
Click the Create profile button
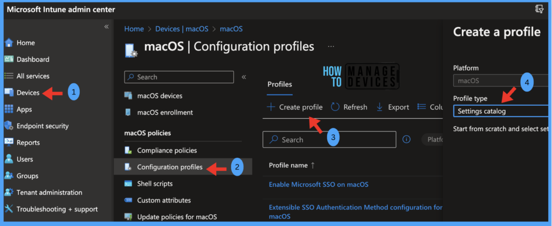click(x=295, y=107)
